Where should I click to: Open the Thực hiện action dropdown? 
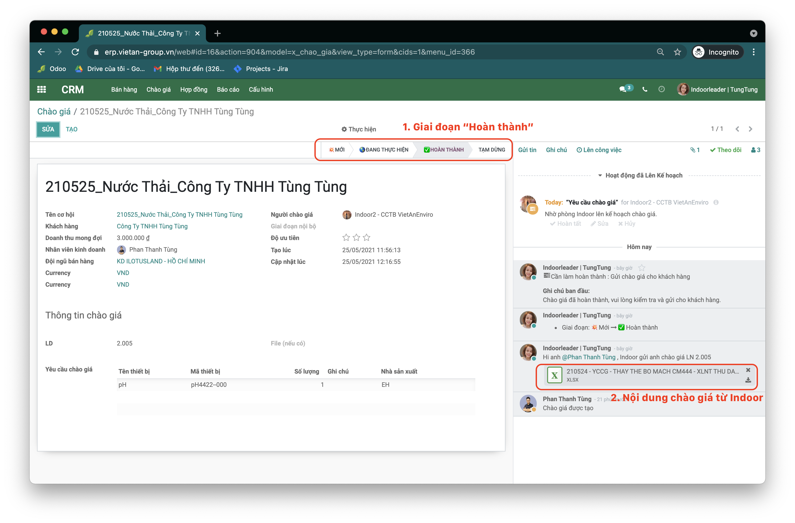pyautogui.click(x=359, y=129)
